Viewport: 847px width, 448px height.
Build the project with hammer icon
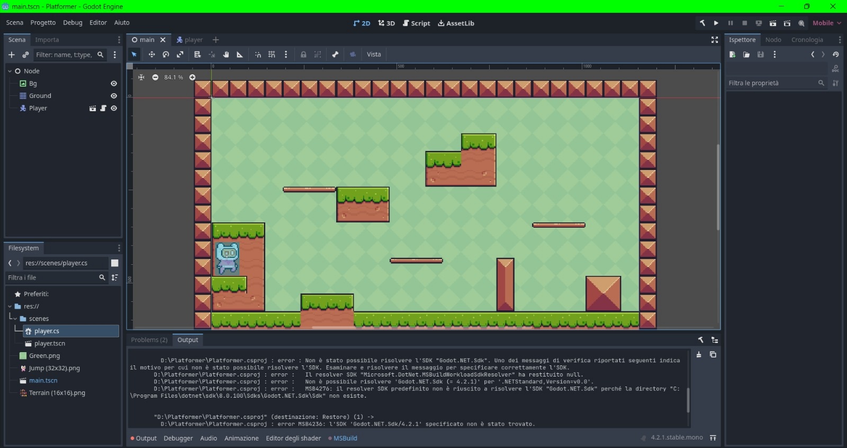pos(702,23)
